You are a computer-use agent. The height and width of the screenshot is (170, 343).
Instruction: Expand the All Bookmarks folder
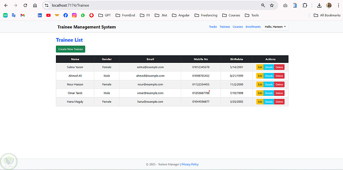click(327, 15)
